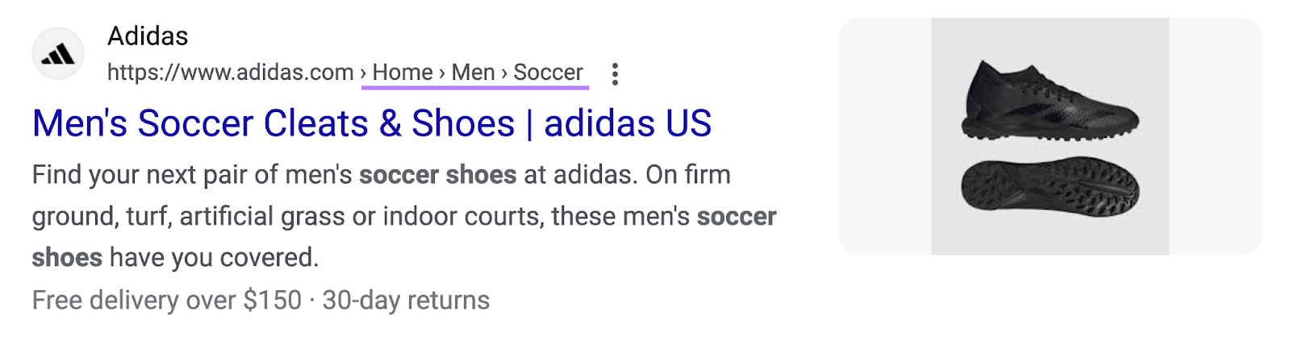The height and width of the screenshot is (345, 1291).
Task: Click the purple underline beneath the breadcrumbs
Action: (x=475, y=87)
